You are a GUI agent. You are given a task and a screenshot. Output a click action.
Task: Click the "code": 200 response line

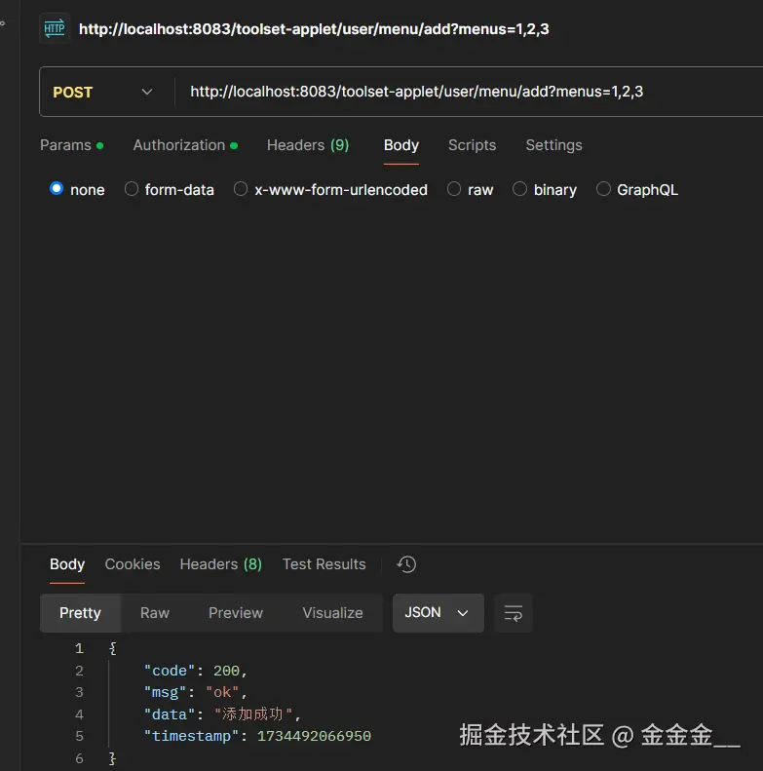195,671
